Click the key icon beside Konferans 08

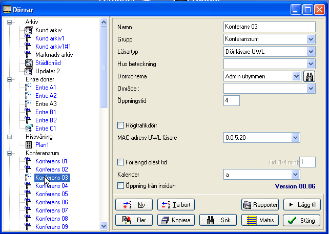pos(28,219)
